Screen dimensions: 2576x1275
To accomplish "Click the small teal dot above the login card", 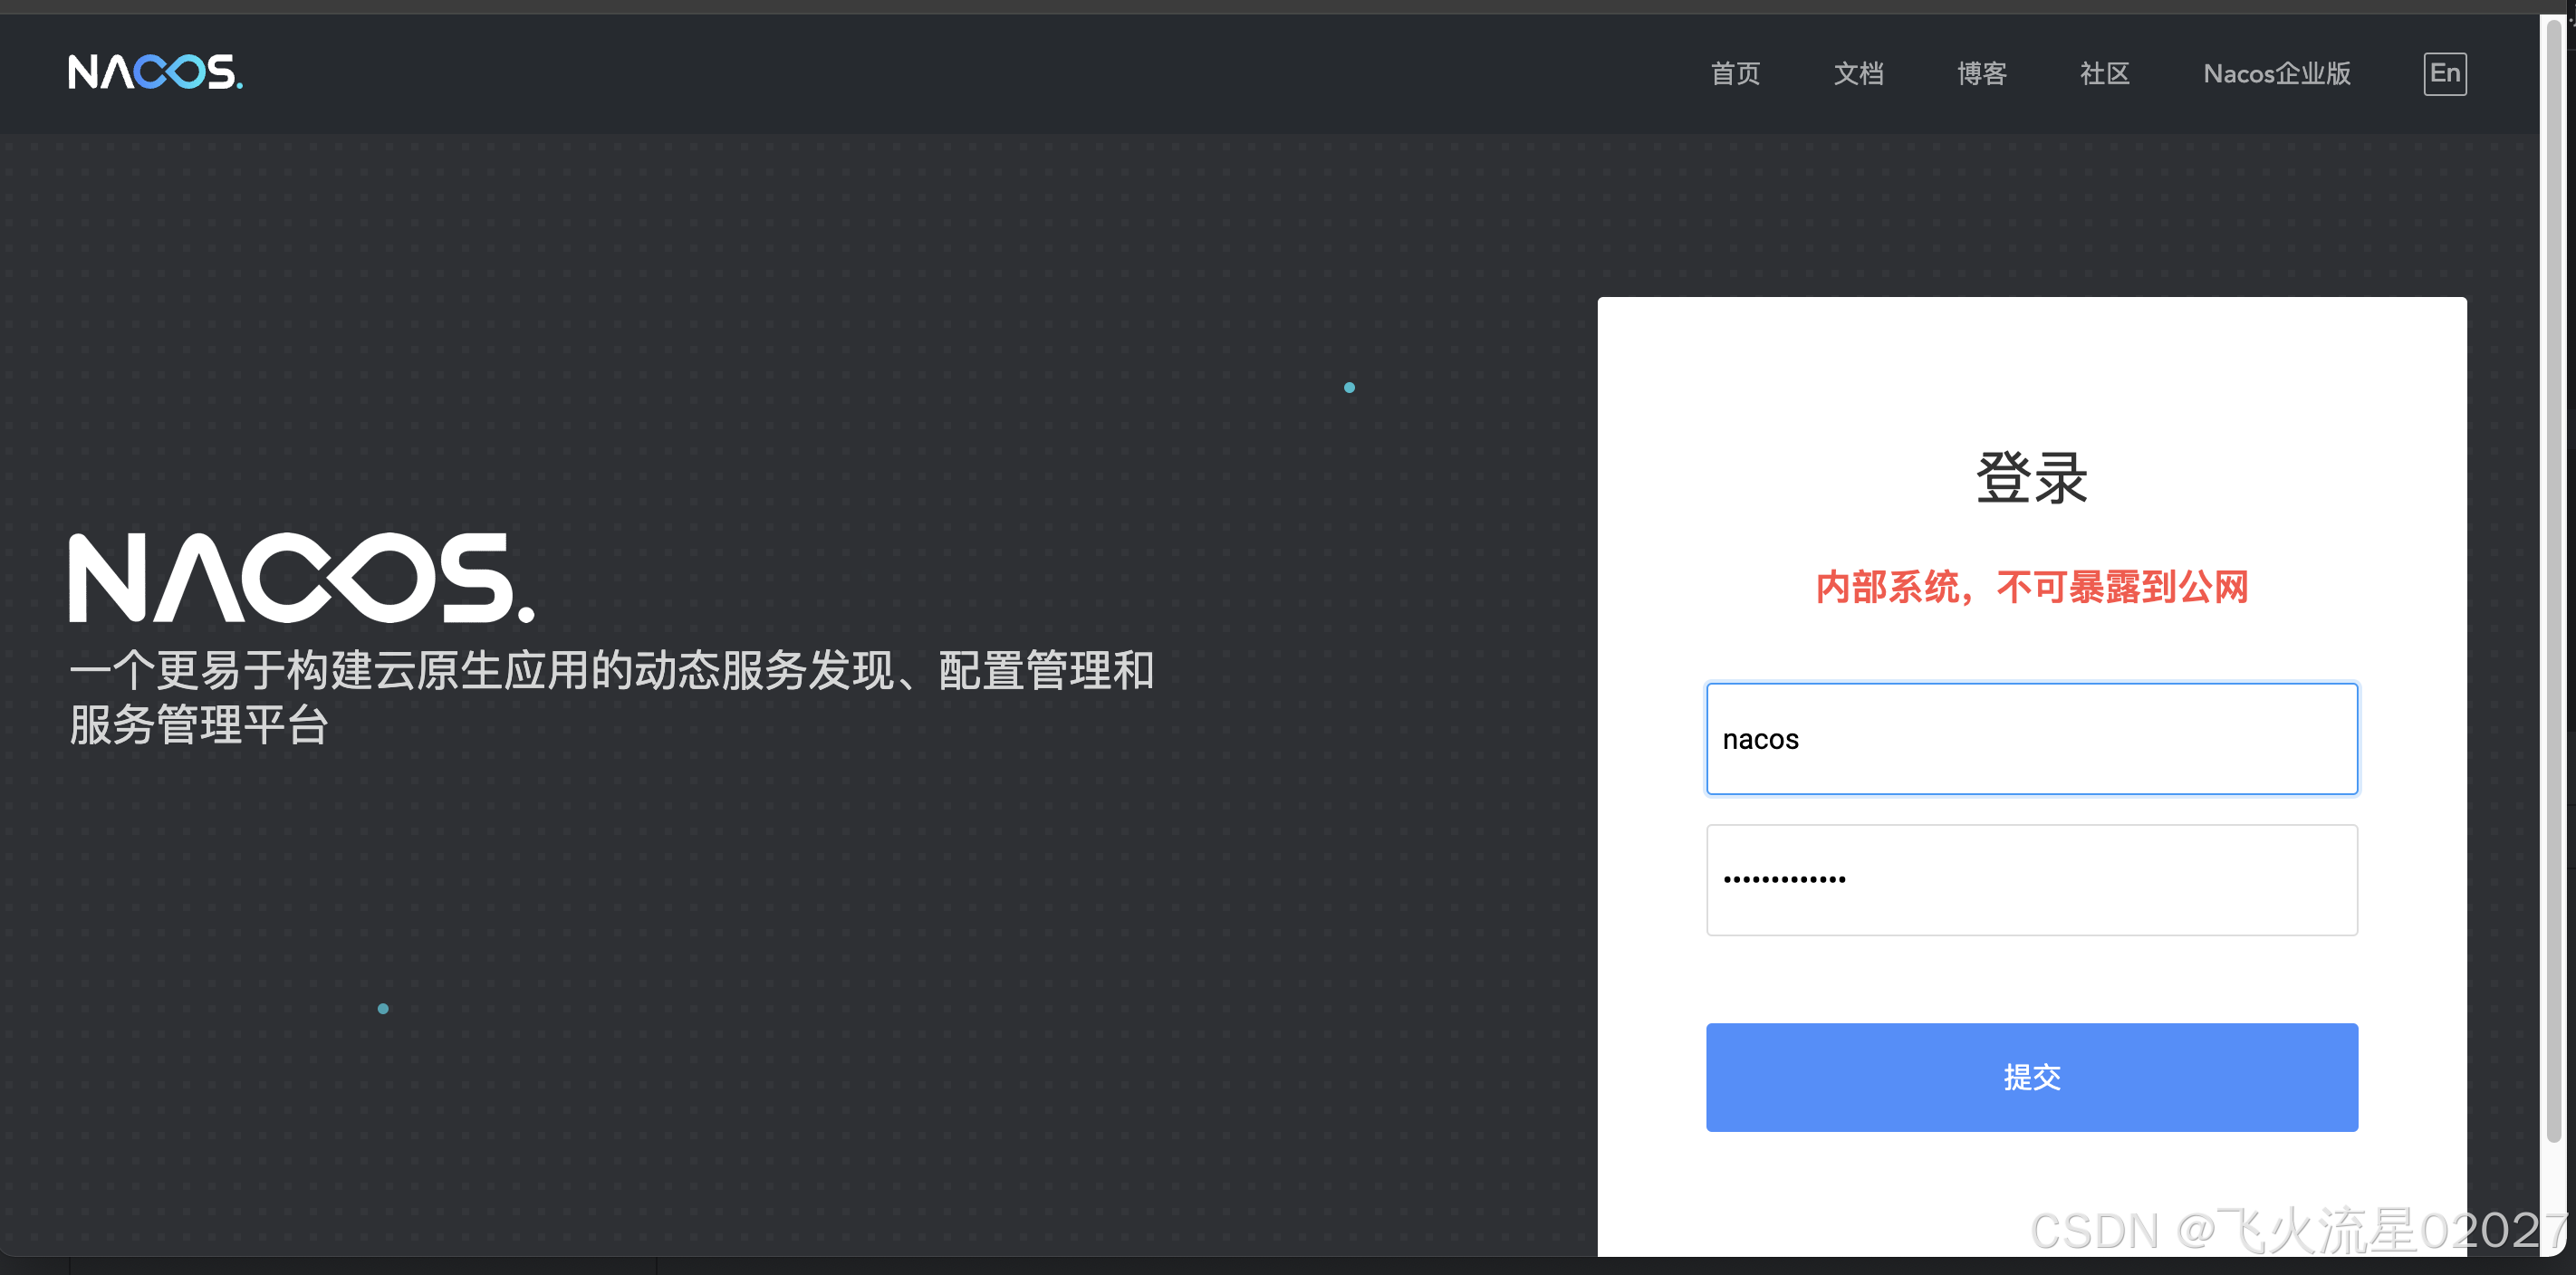I will (1349, 387).
